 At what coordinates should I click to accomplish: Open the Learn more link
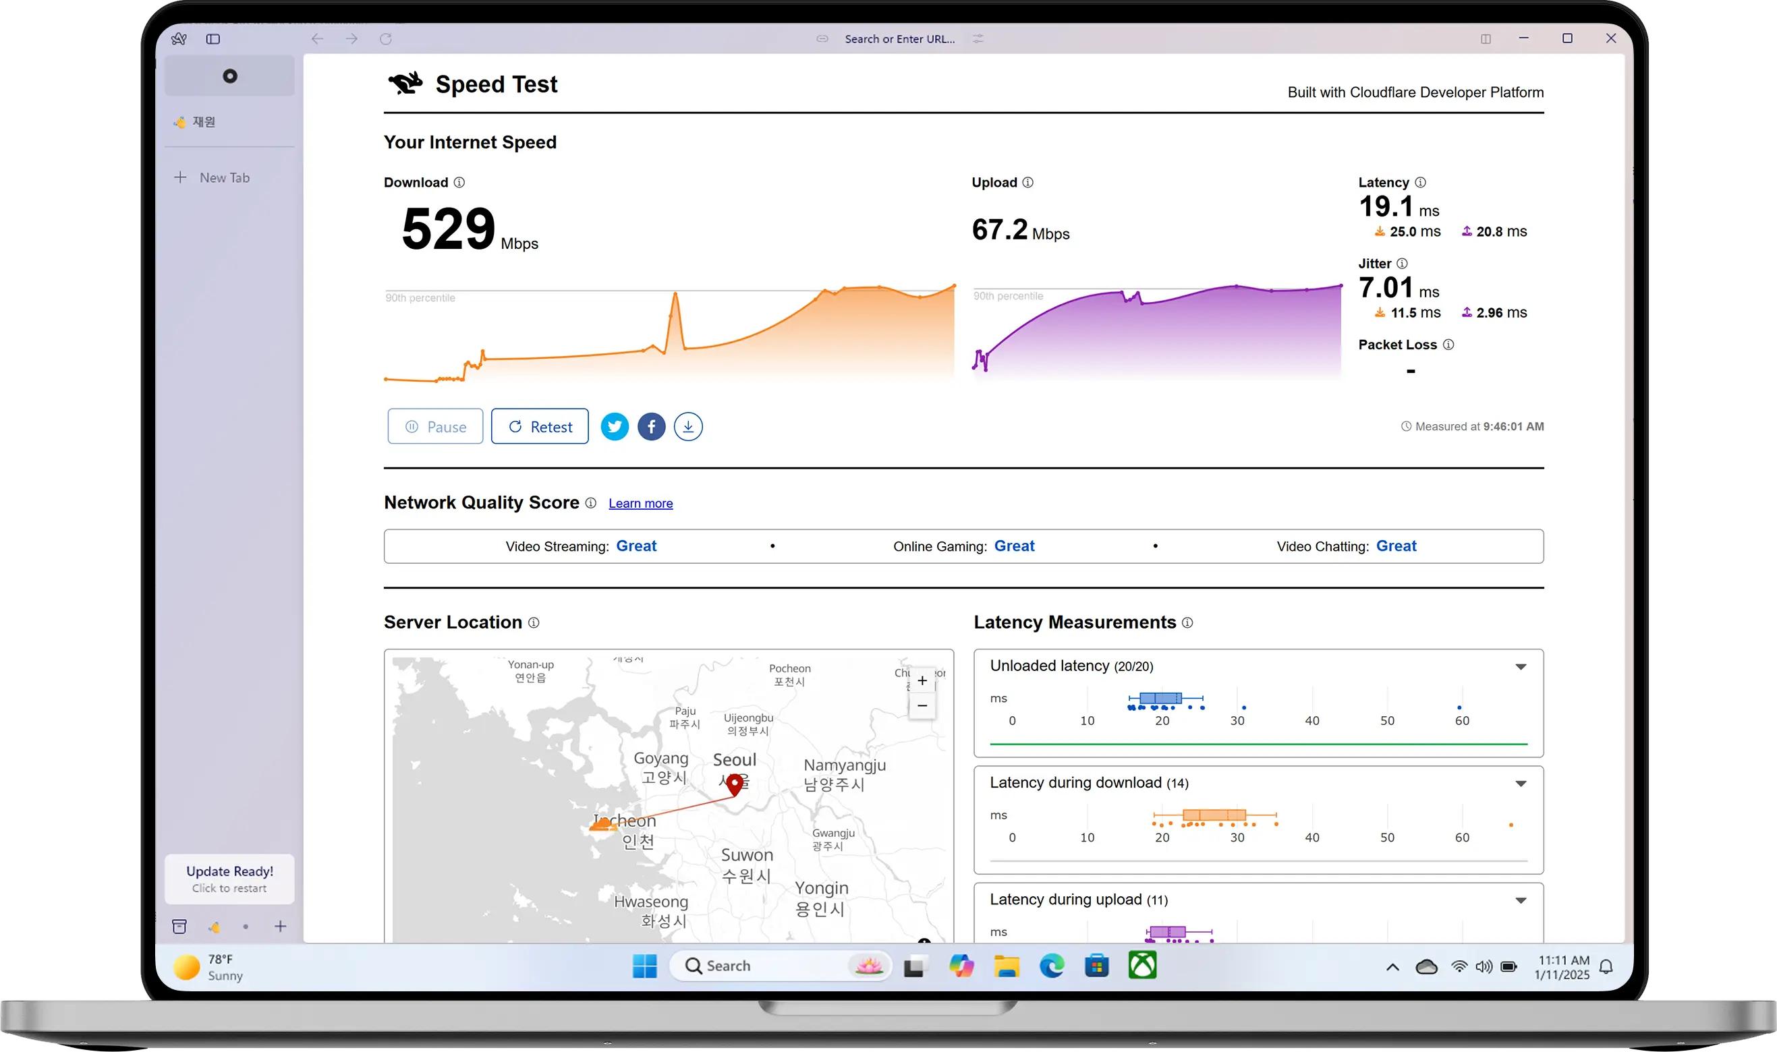coord(640,503)
